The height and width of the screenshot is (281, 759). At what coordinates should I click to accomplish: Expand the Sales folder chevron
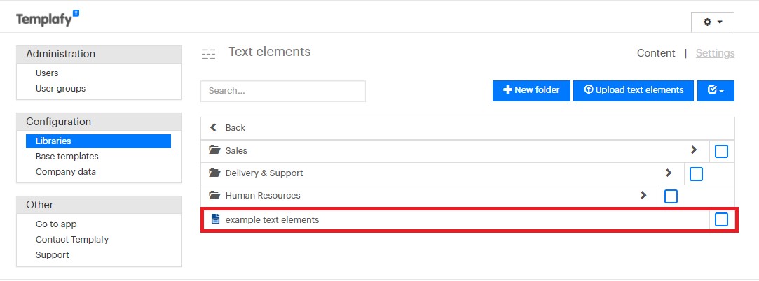point(694,150)
